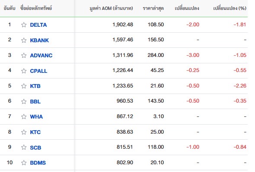Toggle the favorite star for DELTA
Viewport: 255px width, 172px height.
coord(24,25)
